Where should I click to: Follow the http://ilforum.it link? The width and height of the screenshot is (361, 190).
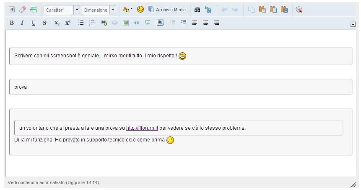point(142,128)
